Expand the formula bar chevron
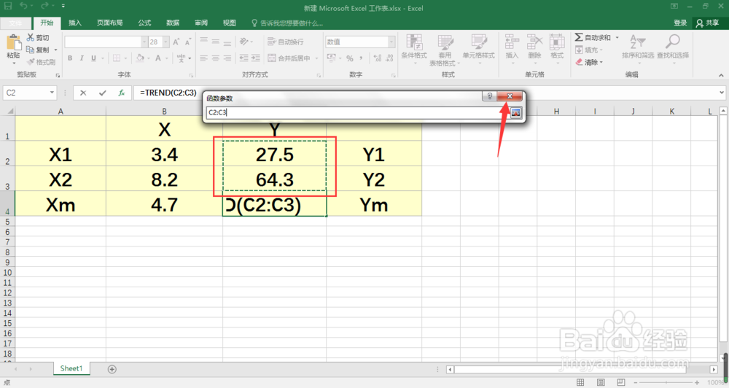The height and width of the screenshot is (388, 729). coord(722,93)
